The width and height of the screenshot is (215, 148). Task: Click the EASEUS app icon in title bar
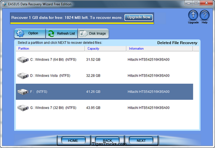(x=4, y=4)
